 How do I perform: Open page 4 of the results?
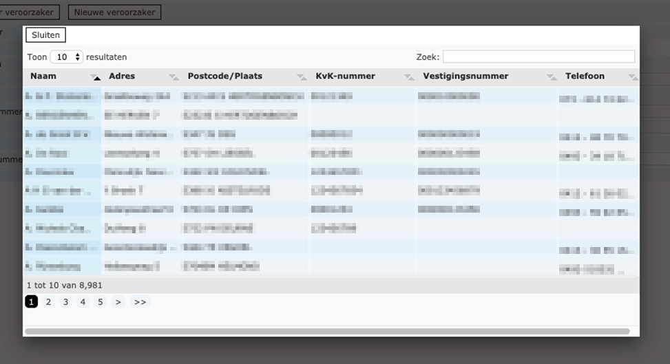(x=83, y=302)
